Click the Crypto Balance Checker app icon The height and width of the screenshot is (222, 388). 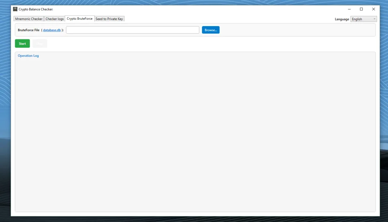15,9
